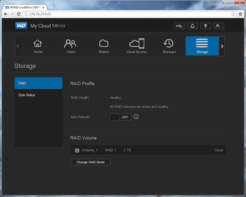246x197 pixels.
Task: Click the 'Good' volume status
Action: coord(219,150)
